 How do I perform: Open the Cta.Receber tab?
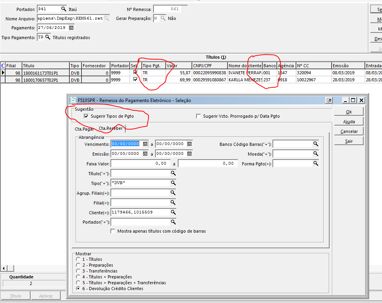[x=110, y=128]
